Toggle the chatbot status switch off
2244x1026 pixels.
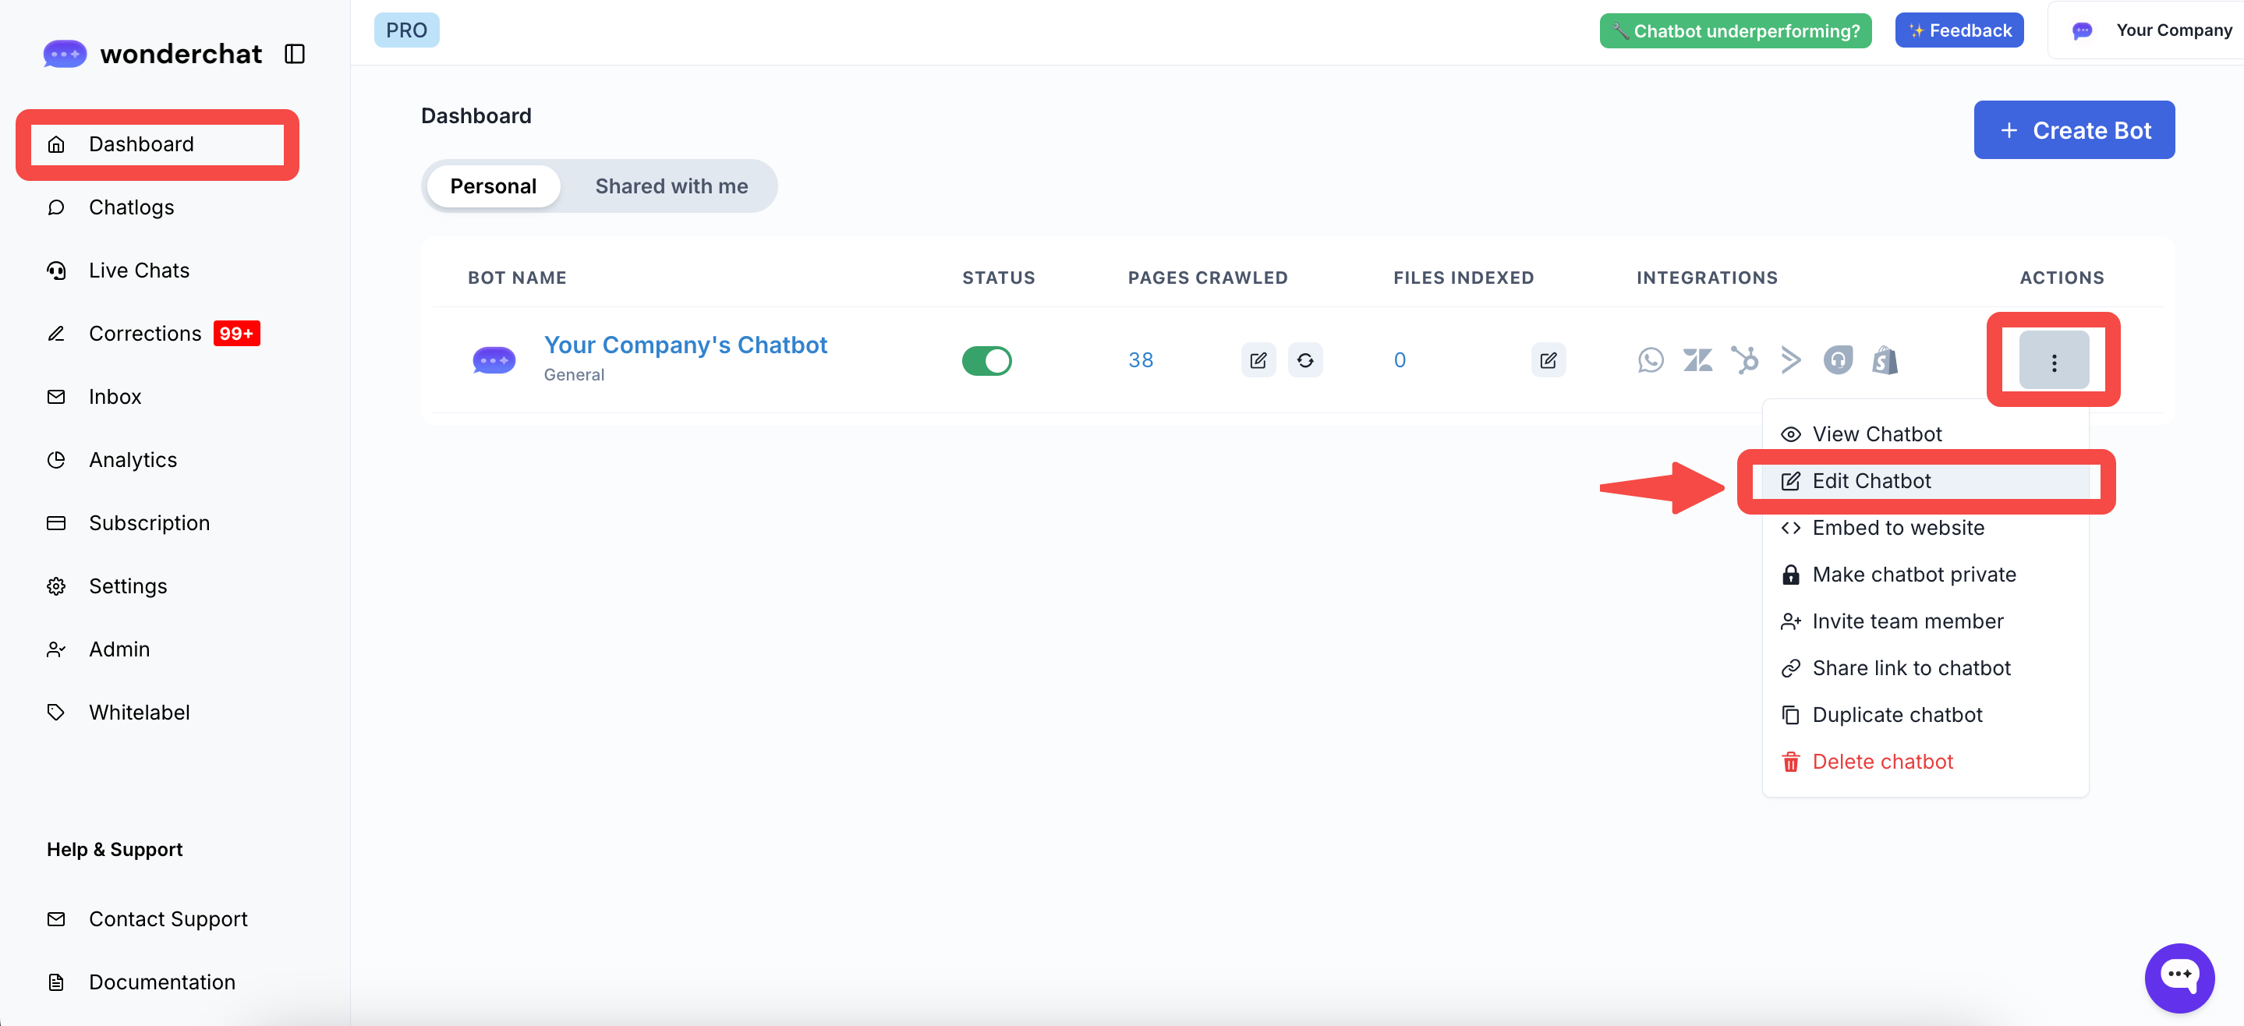(x=986, y=360)
